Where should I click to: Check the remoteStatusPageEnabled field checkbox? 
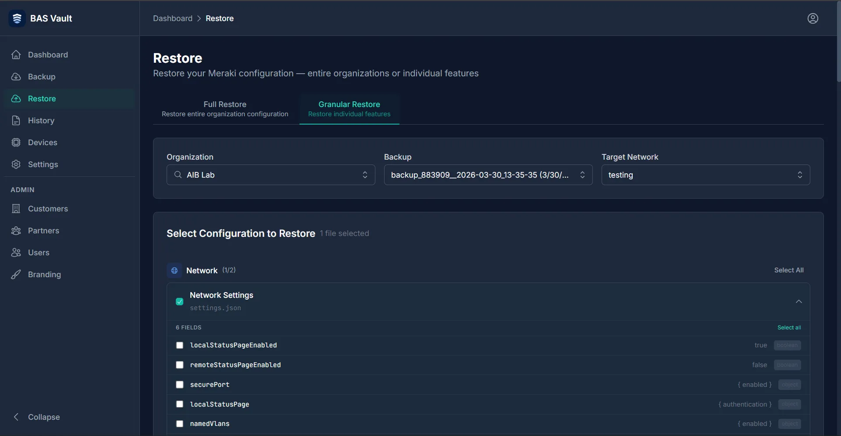tap(179, 365)
